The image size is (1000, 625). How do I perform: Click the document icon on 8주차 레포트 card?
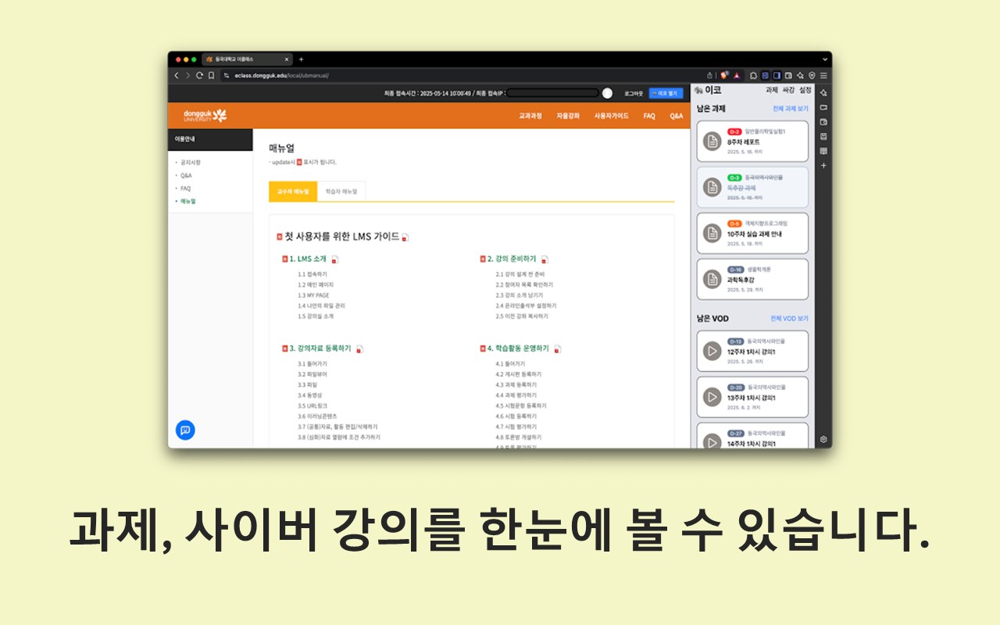pyautogui.click(x=713, y=141)
